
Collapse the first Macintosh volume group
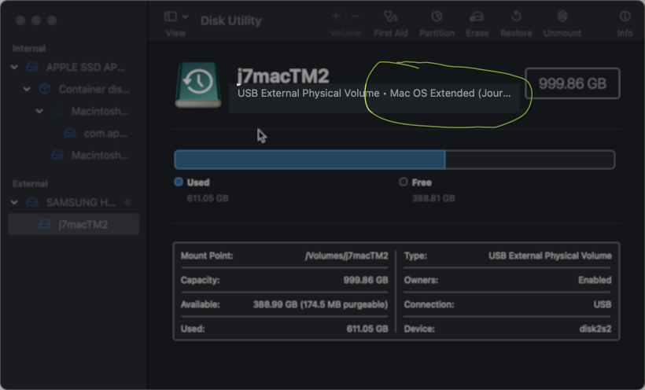click(x=39, y=111)
